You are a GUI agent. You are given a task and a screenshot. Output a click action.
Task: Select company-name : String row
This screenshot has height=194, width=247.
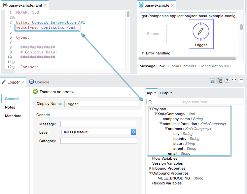click(x=183, y=119)
